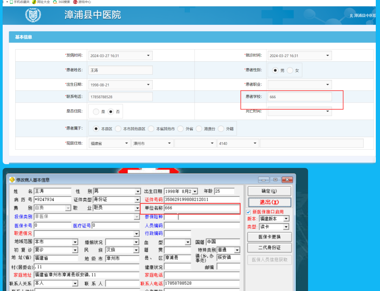Click the 联系人电话 field
Viewport: 380px width, 291px height.
[202, 283]
